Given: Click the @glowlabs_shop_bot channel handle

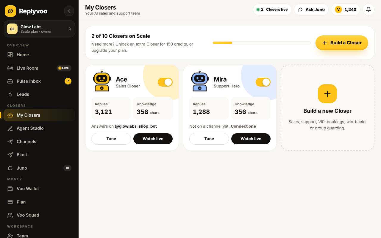Looking at the screenshot, I should pos(136,126).
